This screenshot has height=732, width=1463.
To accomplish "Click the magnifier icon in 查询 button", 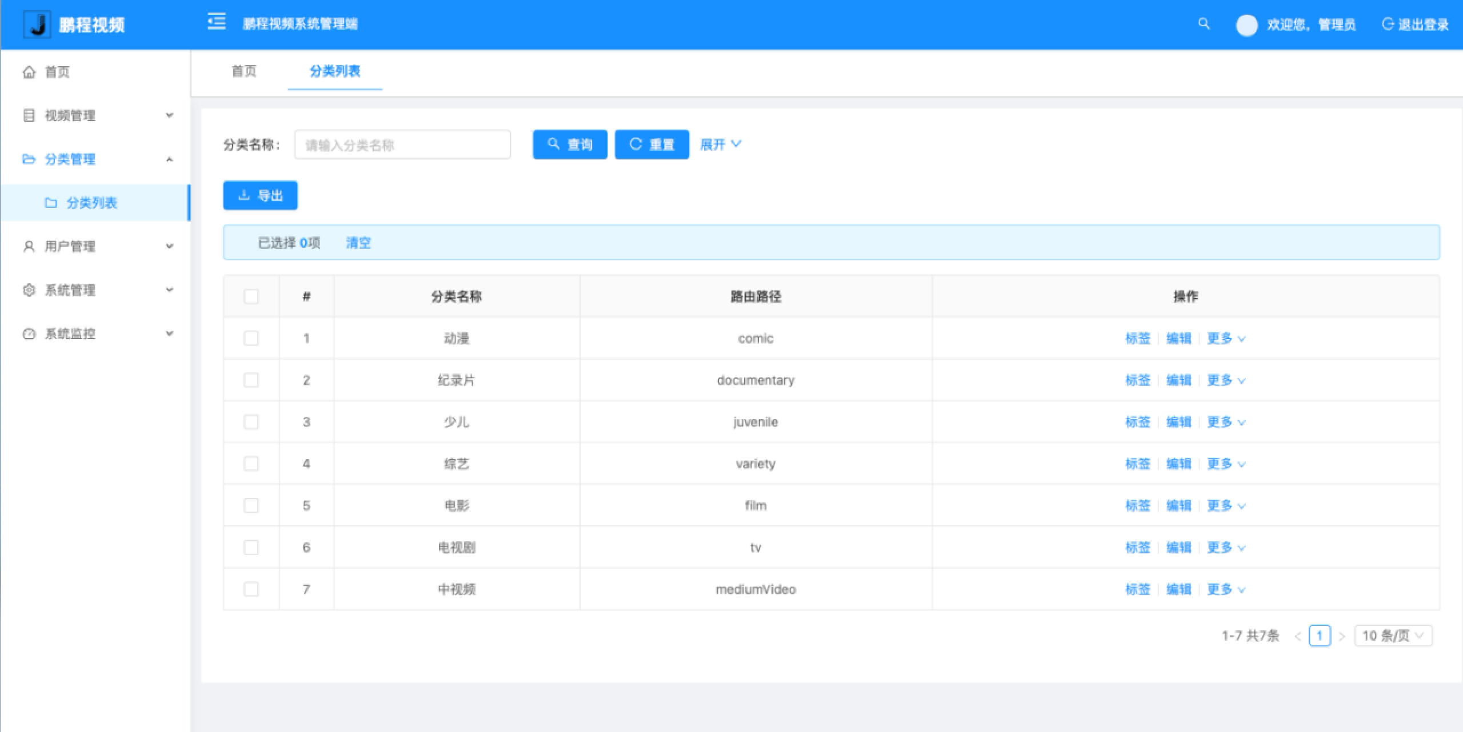I will pos(553,144).
